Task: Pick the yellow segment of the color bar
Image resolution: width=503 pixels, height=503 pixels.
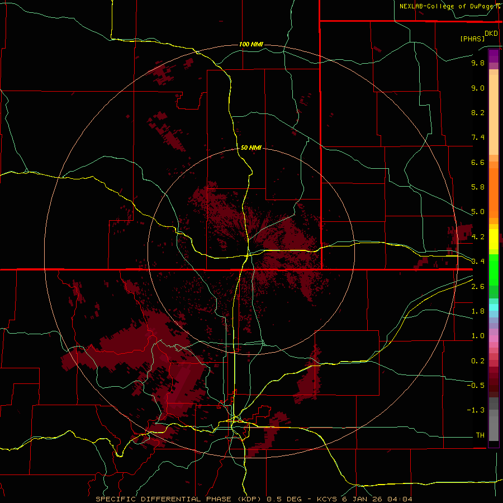Action: pyautogui.click(x=493, y=239)
